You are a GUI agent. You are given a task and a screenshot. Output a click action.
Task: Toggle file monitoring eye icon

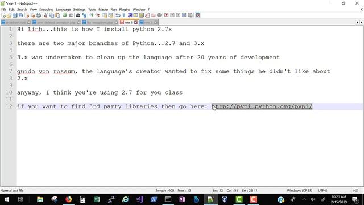point(159,15)
